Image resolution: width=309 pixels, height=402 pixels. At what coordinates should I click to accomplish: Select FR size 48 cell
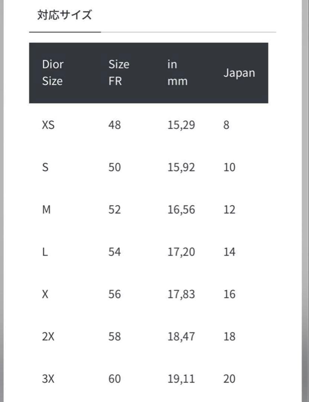115,125
